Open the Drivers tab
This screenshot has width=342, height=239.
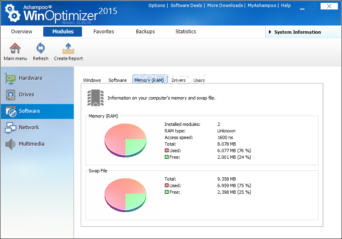click(x=178, y=80)
